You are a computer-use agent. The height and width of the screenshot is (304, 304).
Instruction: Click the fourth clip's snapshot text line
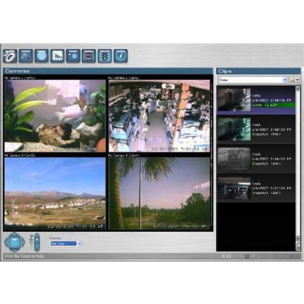[266, 193]
